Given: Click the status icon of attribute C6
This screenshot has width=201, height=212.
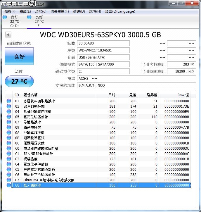Looking at the screenshot, I should pos(9,175).
